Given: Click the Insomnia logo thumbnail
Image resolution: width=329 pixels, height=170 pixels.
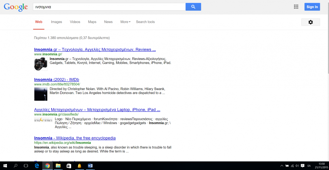Looking at the screenshot, I should tap(43, 120).
